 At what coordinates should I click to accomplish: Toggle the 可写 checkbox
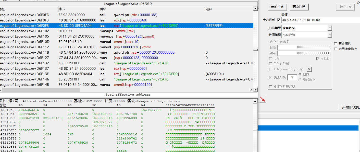point(271,59)
